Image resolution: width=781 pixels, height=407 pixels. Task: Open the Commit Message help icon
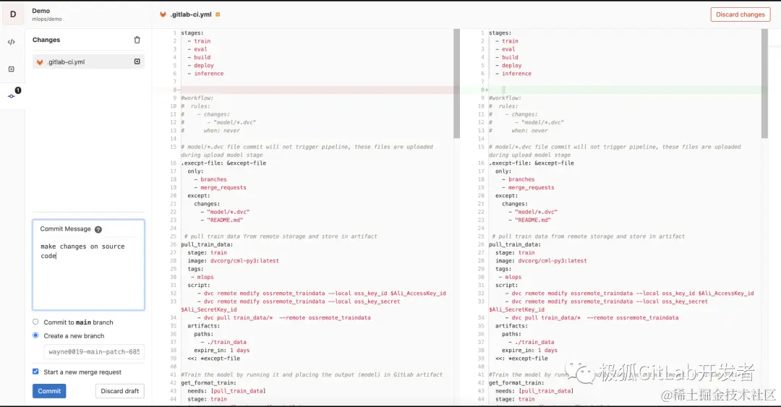tap(98, 230)
